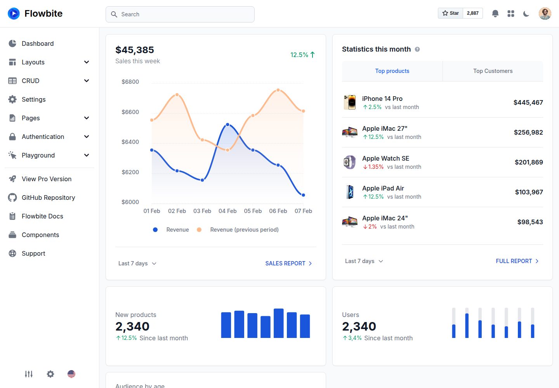Click the 2,887 star count
The width and height of the screenshot is (559, 388).
473,13
